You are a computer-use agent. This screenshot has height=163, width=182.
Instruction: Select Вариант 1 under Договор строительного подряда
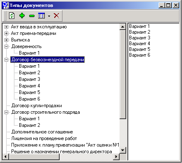[29, 119]
